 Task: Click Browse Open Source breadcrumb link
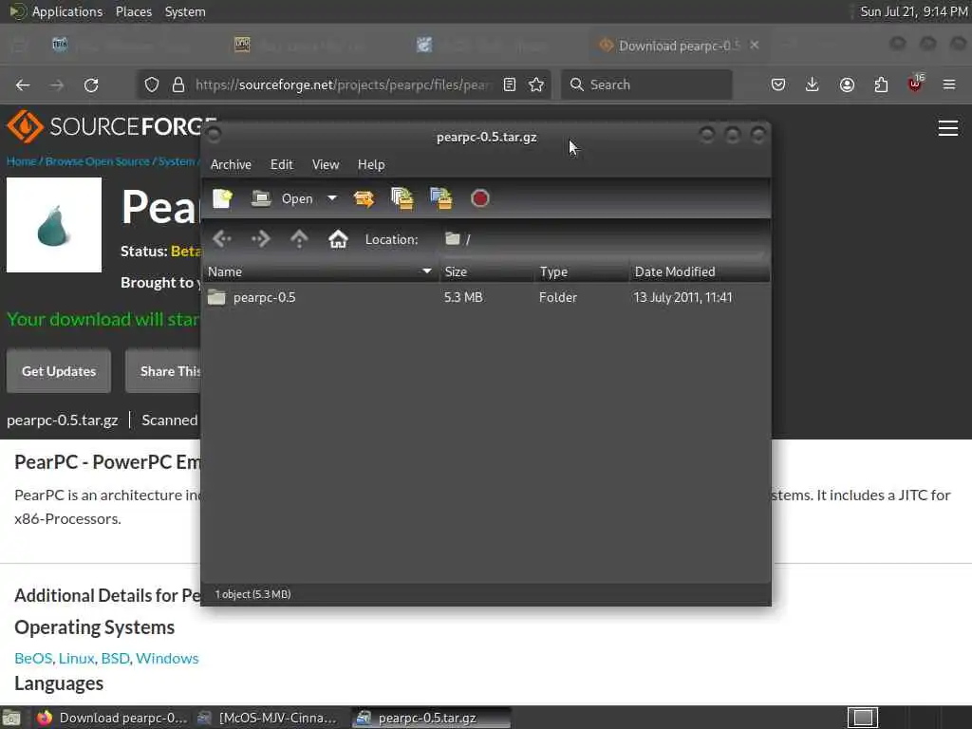98,161
